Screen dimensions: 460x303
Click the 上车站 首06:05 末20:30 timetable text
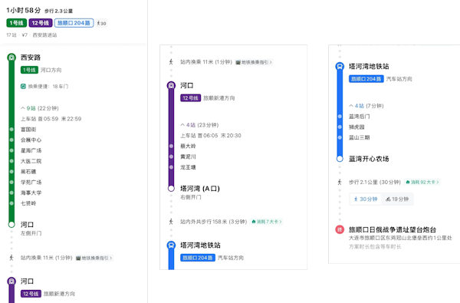click(x=211, y=136)
